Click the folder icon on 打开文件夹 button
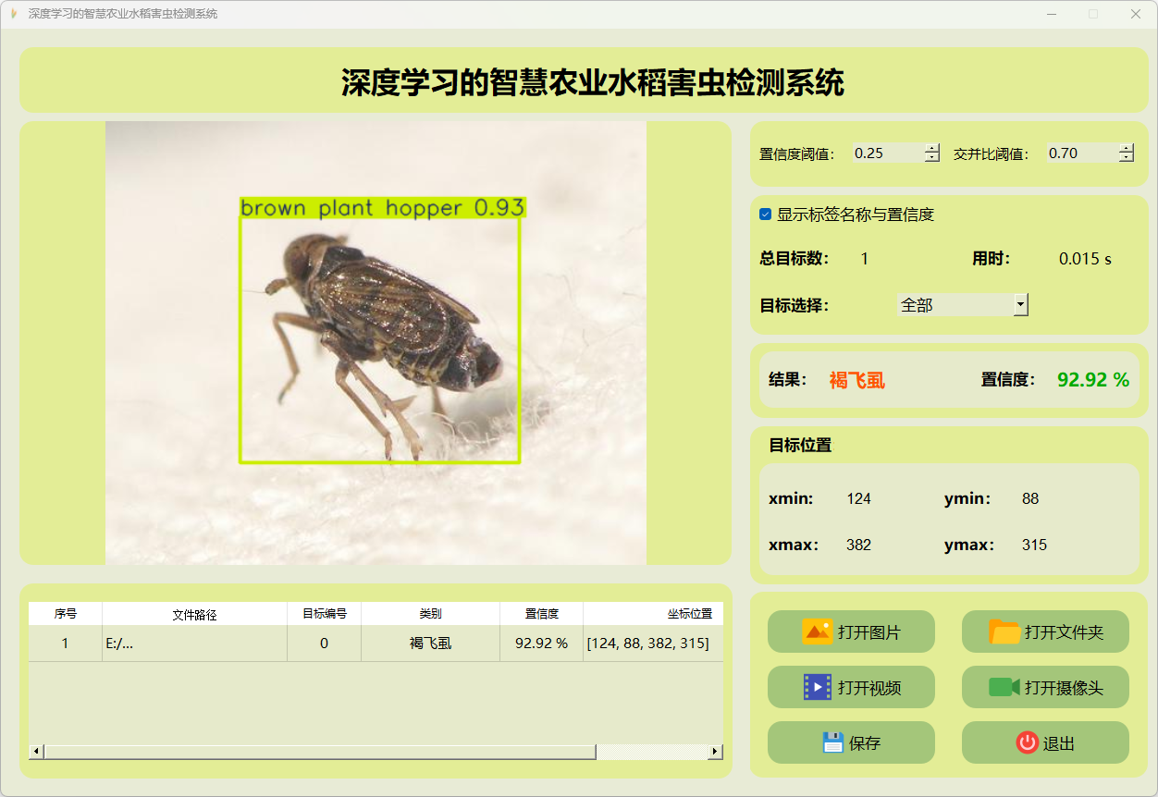The height and width of the screenshot is (797, 1158). tap(1004, 631)
